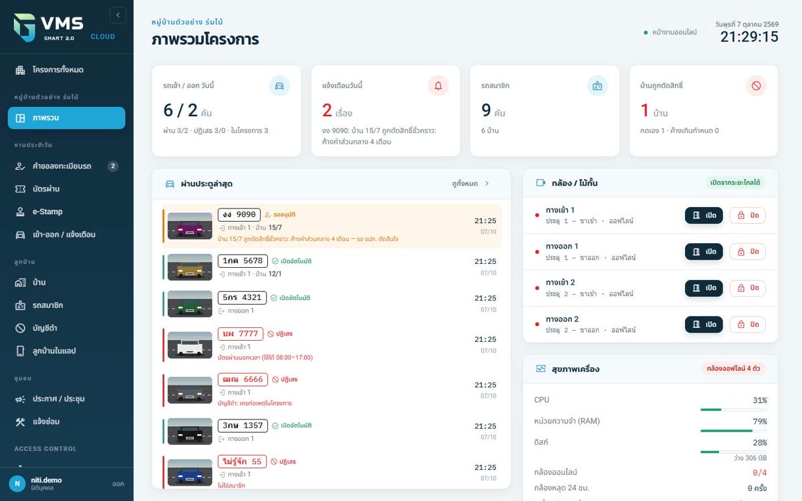802x501 pixels.
Task: Collapse the sidebar with the chevron button
Action: [x=118, y=15]
